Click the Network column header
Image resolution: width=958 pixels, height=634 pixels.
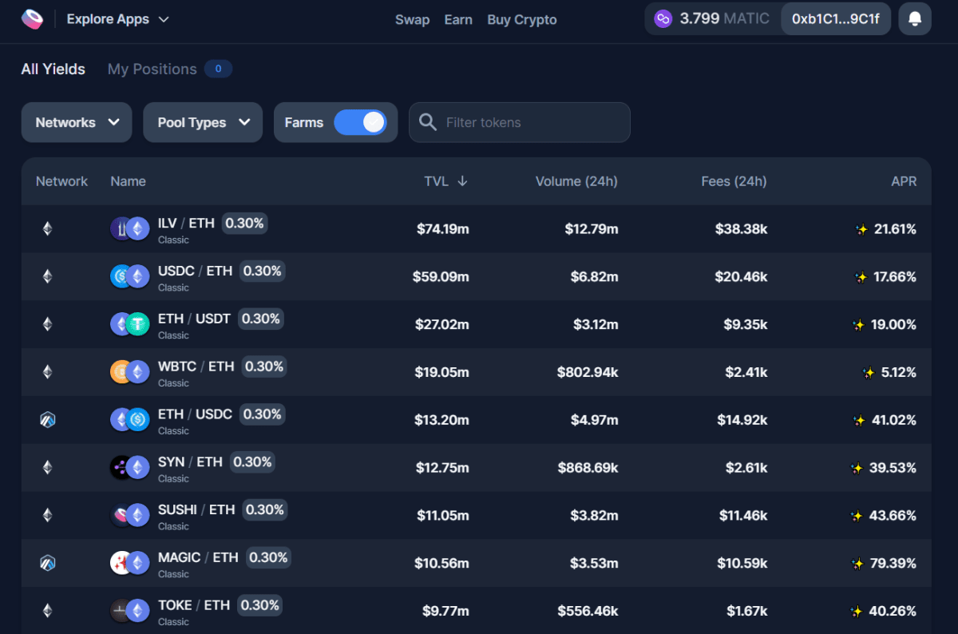pos(61,181)
